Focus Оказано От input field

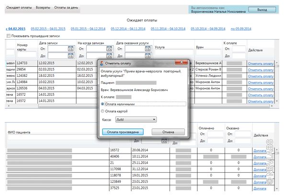click(243, 134)
